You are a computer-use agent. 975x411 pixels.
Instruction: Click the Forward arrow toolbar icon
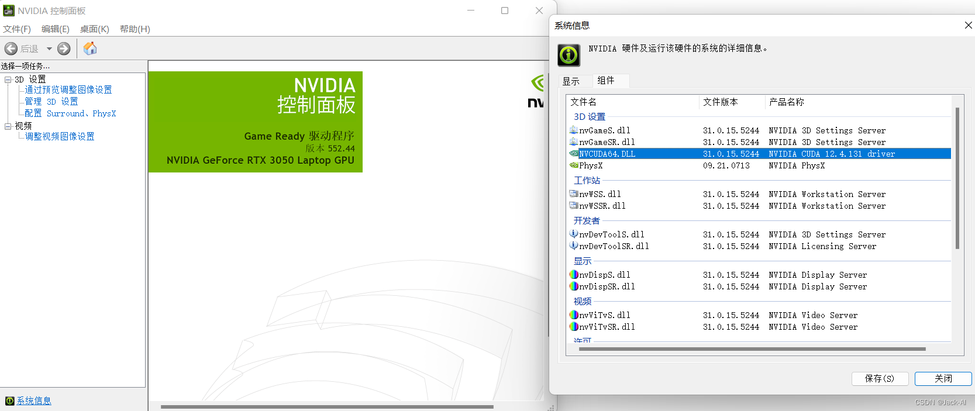pos(64,49)
